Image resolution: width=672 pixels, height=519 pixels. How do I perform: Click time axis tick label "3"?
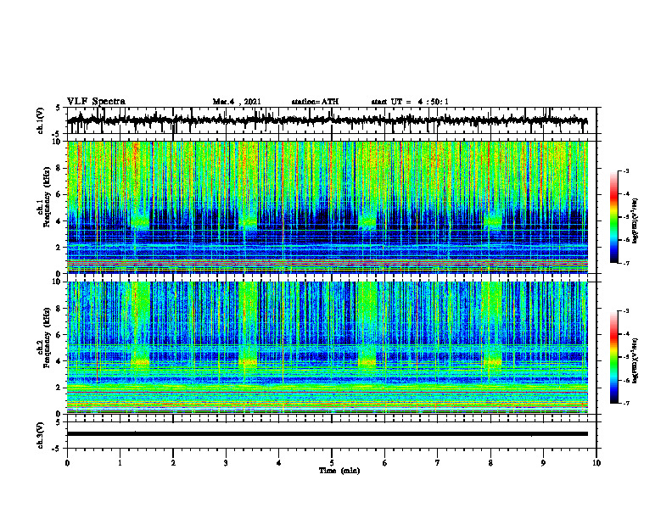point(226,463)
